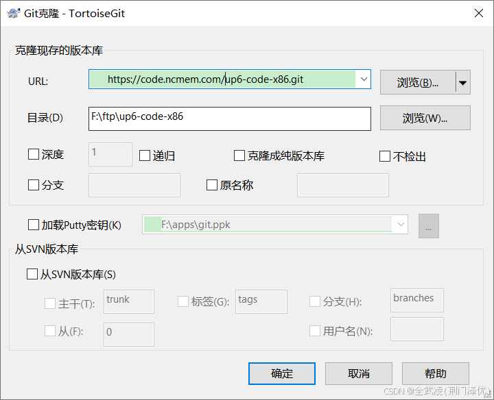Check the 原名称 option
This screenshot has height=400, width=494.
pos(212,185)
